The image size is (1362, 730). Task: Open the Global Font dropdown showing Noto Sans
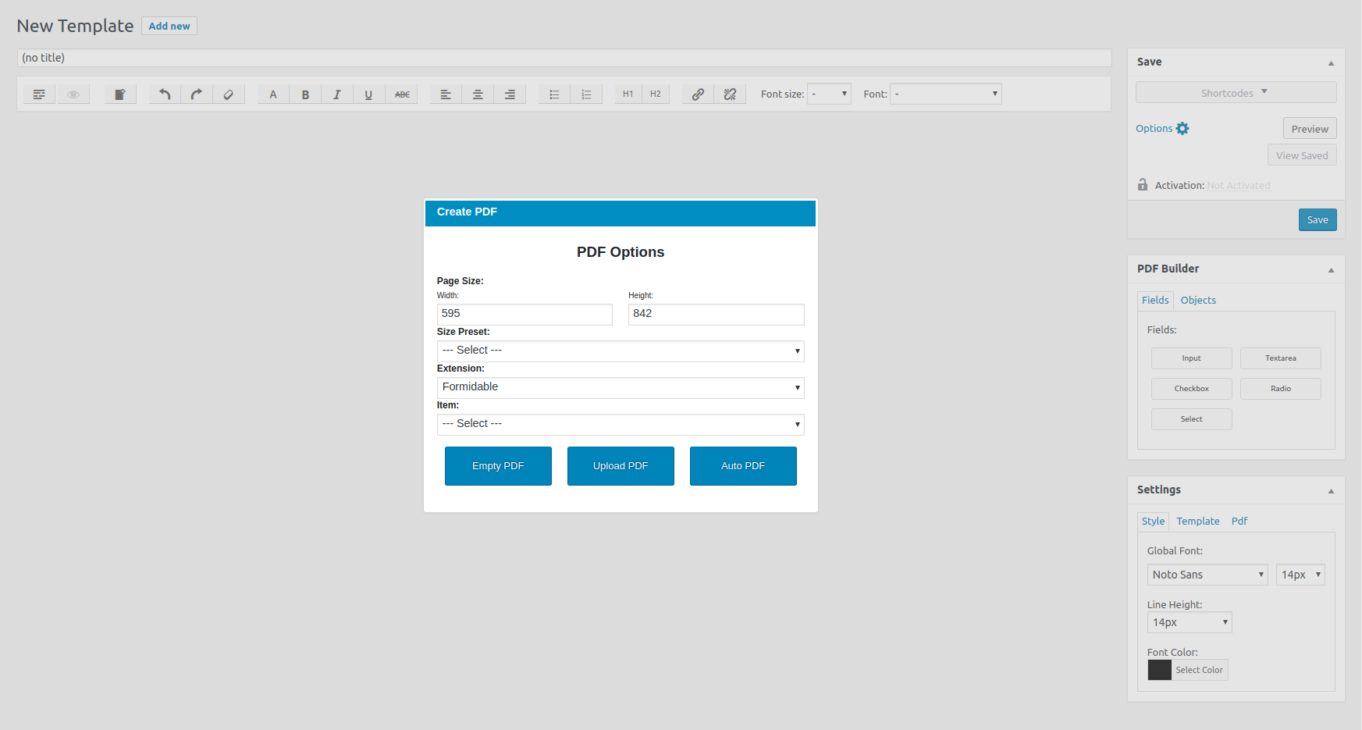pos(1207,575)
